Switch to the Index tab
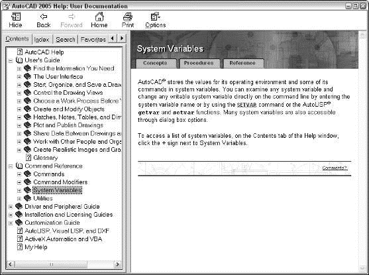This screenshot has width=369, height=275. (x=42, y=40)
